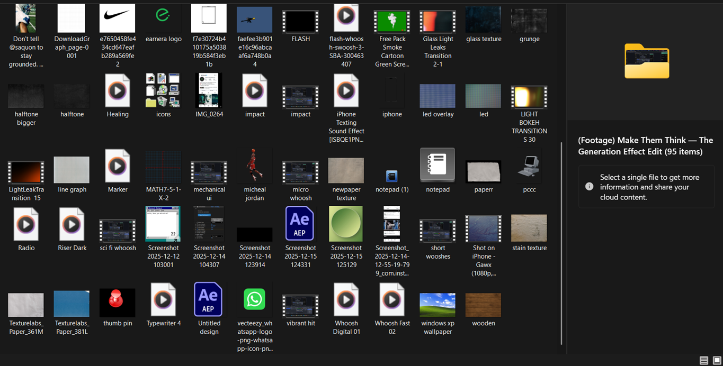Switch to large thumbnails view
The height and width of the screenshot is (366, 723).
717,360
